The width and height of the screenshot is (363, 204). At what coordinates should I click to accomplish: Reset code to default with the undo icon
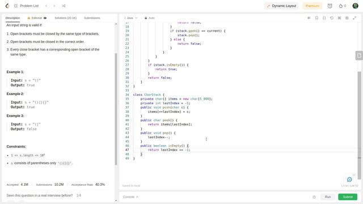click(332, 18)
